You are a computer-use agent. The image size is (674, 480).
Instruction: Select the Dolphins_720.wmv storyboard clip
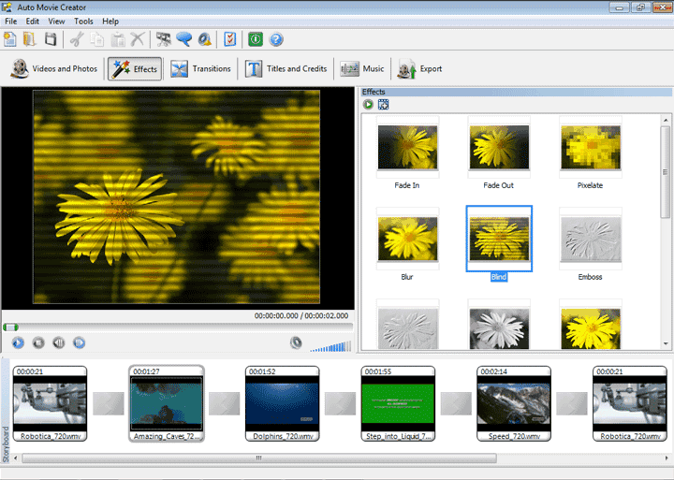(282, 404)
